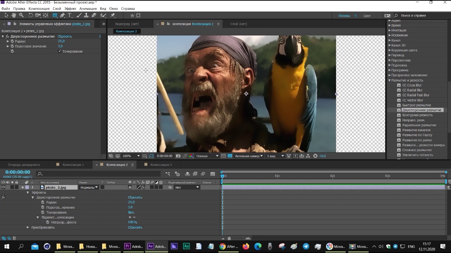Pick the Type text tool
451x253 pixels.
[x=70, y=15]
